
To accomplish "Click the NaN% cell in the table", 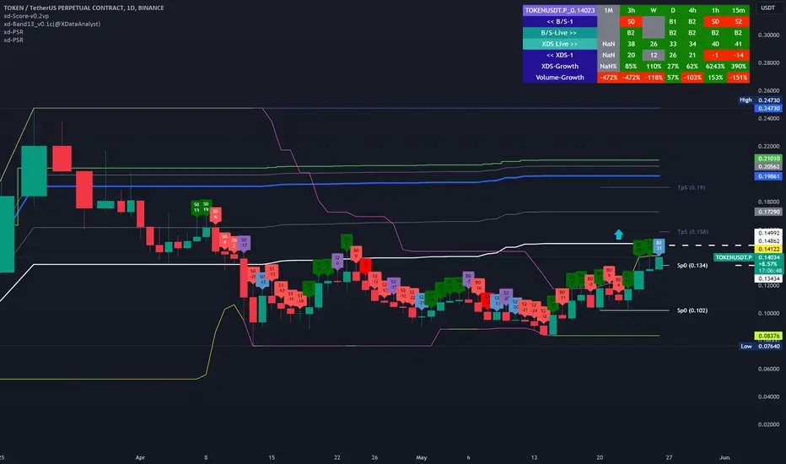I will coord(609,66).
